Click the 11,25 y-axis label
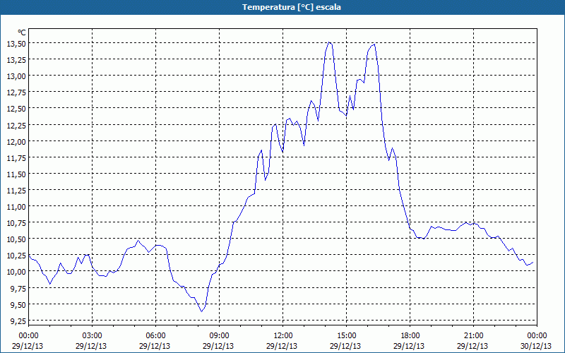 pos(16,190)
